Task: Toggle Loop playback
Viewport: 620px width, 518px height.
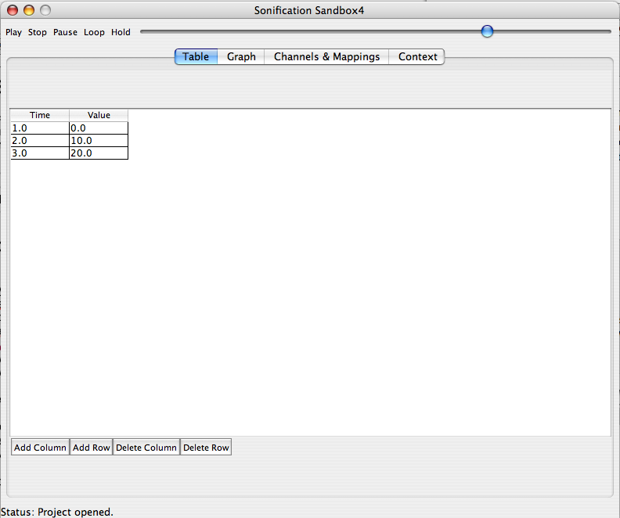Action: click(94, 32)
